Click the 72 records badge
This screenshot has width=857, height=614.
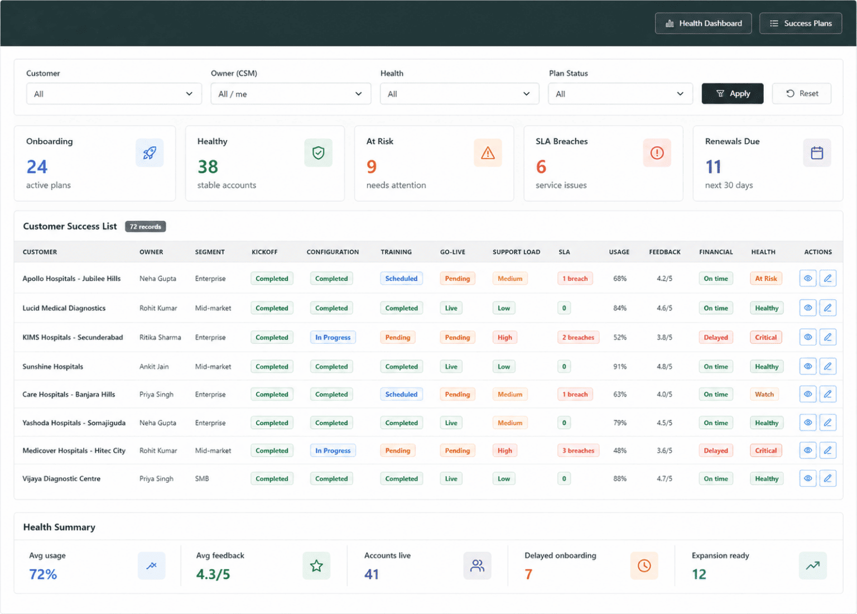point(146,227)
